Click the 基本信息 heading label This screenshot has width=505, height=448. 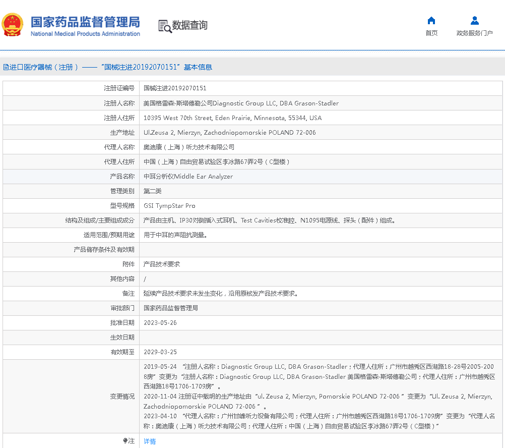(198, 67)
